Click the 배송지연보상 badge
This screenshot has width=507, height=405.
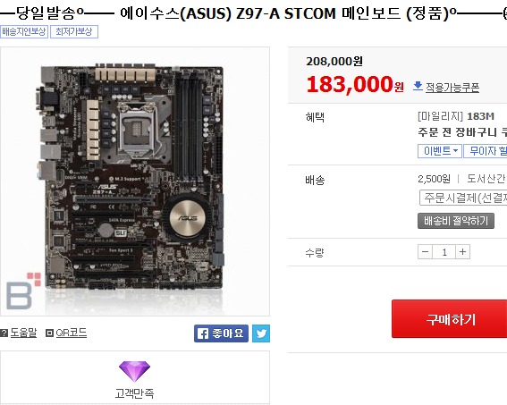click(24, 31)
